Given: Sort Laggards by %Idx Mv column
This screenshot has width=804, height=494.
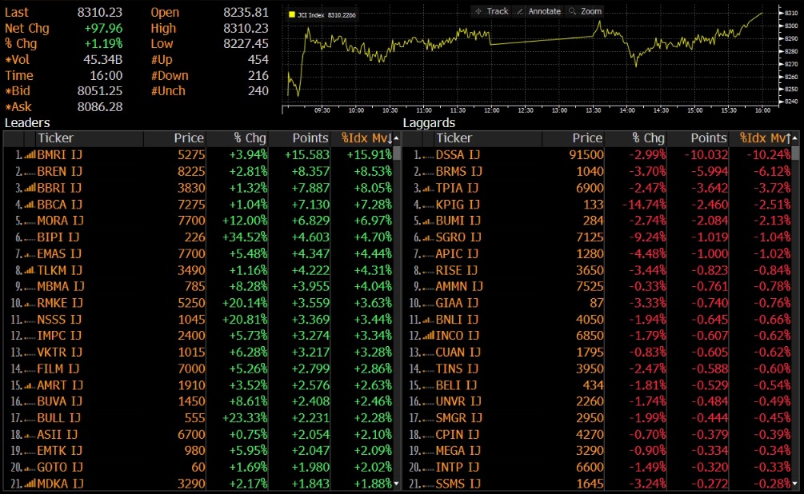Looking at the screenshot, I should click(765, 138).
